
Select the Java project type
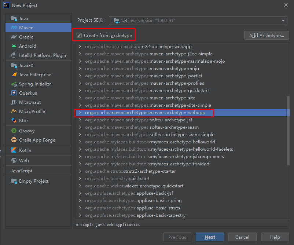[x=38, y=19]
